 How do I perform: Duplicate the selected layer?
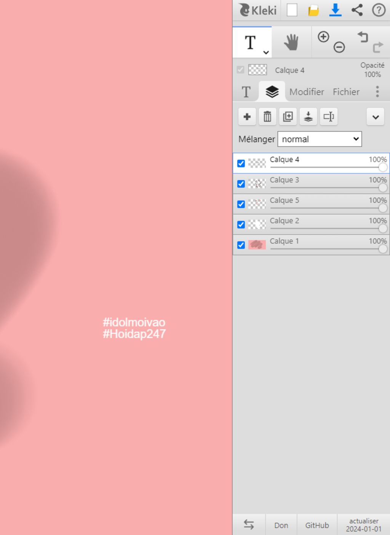point(288,117)
